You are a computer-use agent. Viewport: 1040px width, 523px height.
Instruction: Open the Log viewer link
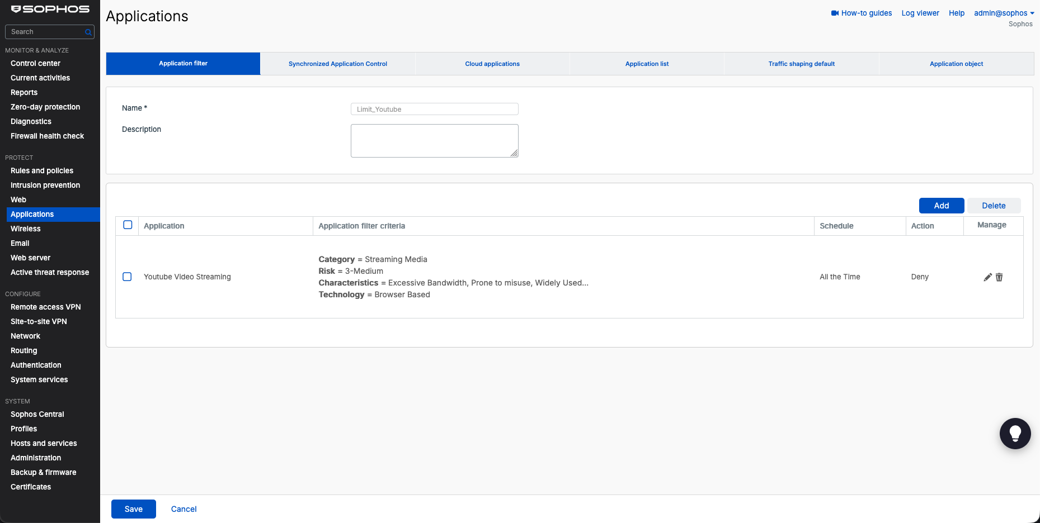coord(920,13)
